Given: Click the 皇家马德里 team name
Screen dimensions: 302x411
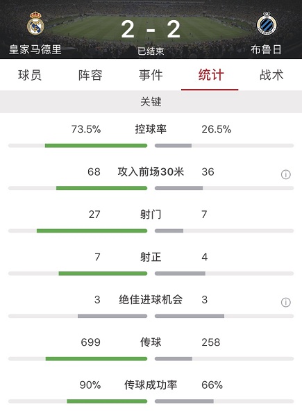Looking at the screenshot, I should coord(35,49).
